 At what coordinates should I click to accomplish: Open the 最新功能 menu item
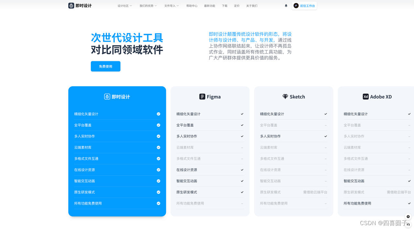(x=210, y=6)
